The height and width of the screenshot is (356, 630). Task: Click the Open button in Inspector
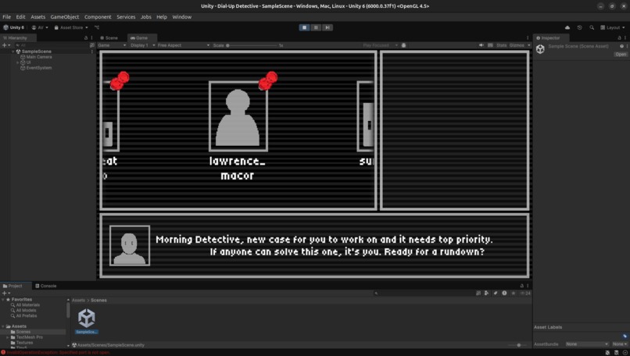(621, 54)
